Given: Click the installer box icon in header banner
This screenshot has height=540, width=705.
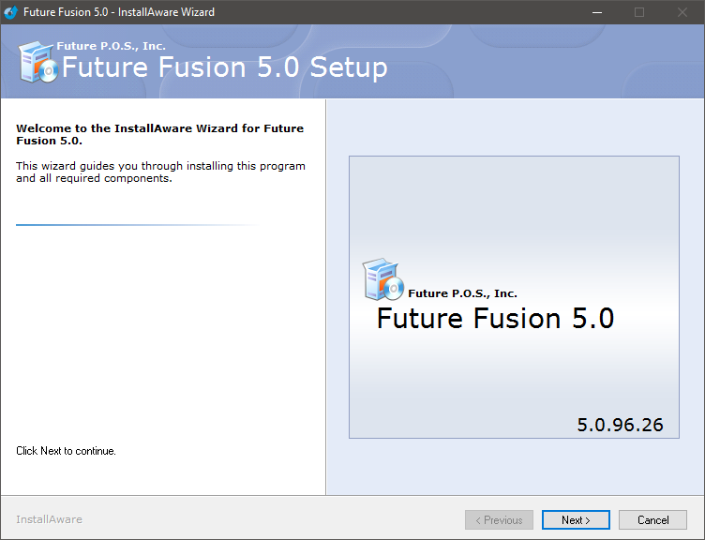Looking at the screenshot, I should (x=37, y=63).
